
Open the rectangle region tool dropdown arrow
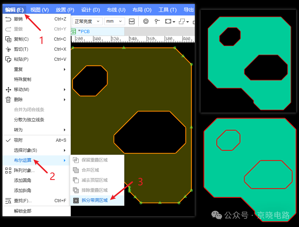(174, 22)
